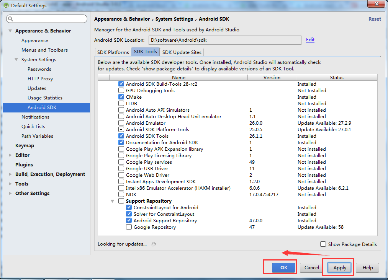
Task: Click the search magnifier icon in settings
Action: [x=10, y=19]
